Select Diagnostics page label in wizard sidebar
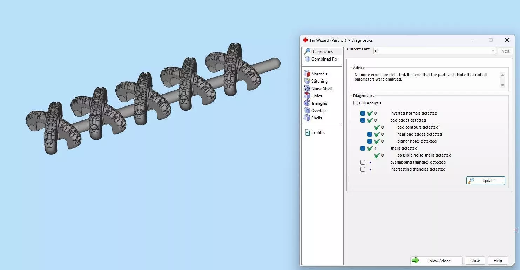Viewport: 520px width, 270px height. [322, 52]
